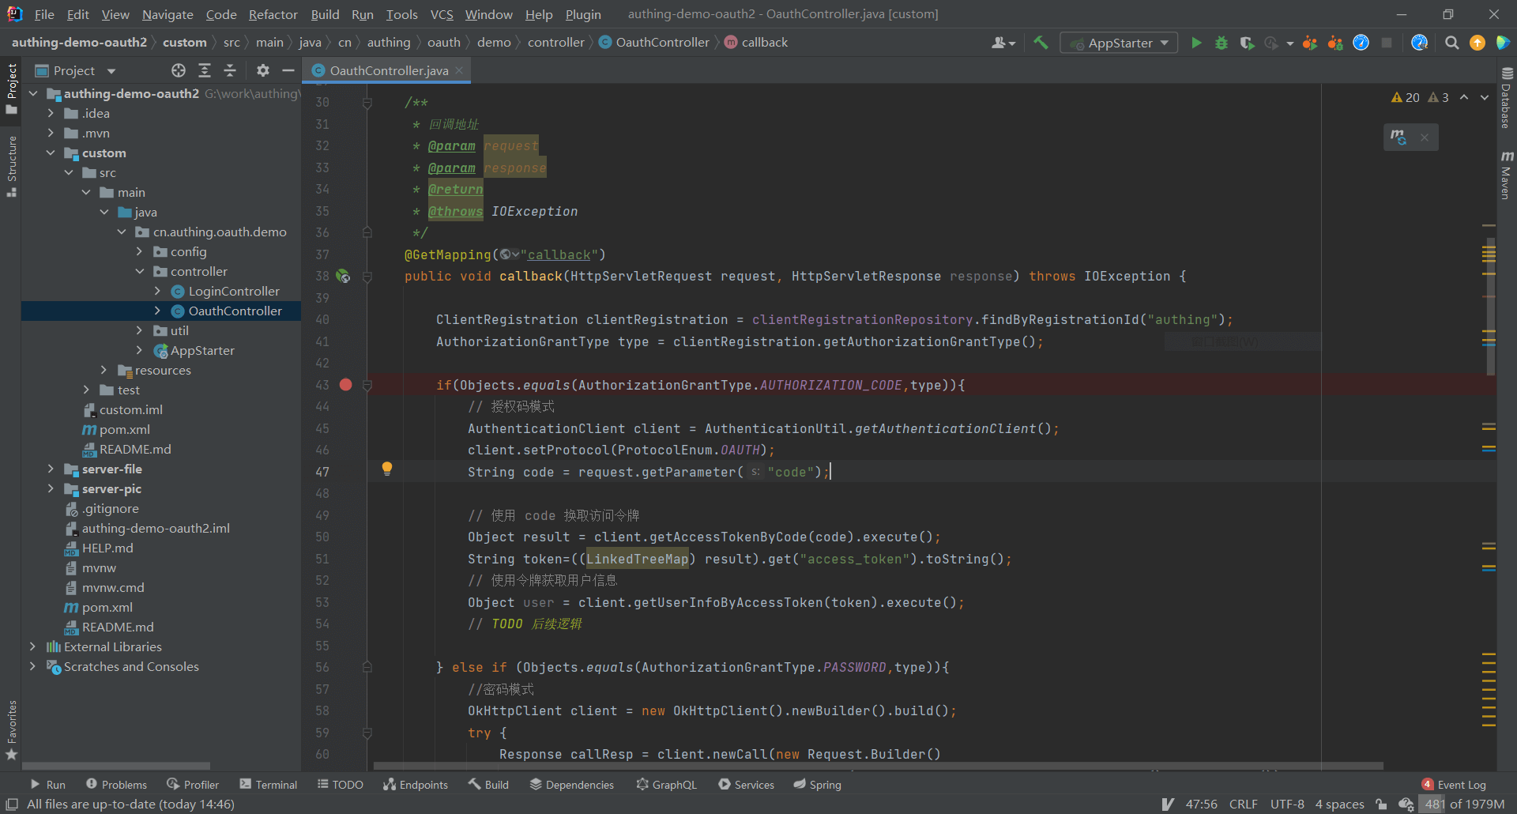Viewport: 1517px width, 814px height.
Task: Expand the server-file module folder
Action: [x=51, y=469]
